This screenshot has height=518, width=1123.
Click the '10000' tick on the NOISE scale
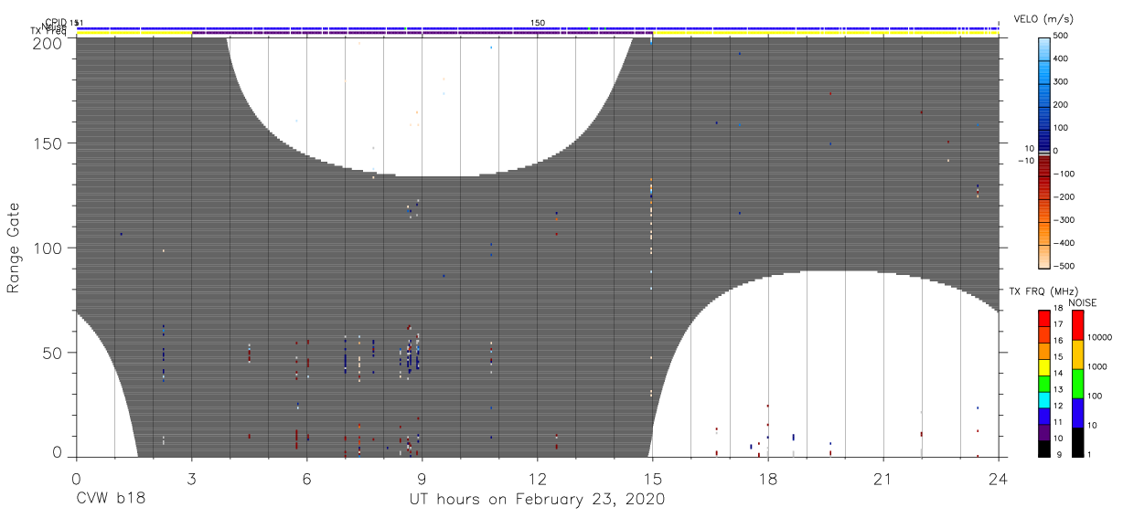[x=1098, y=337]
